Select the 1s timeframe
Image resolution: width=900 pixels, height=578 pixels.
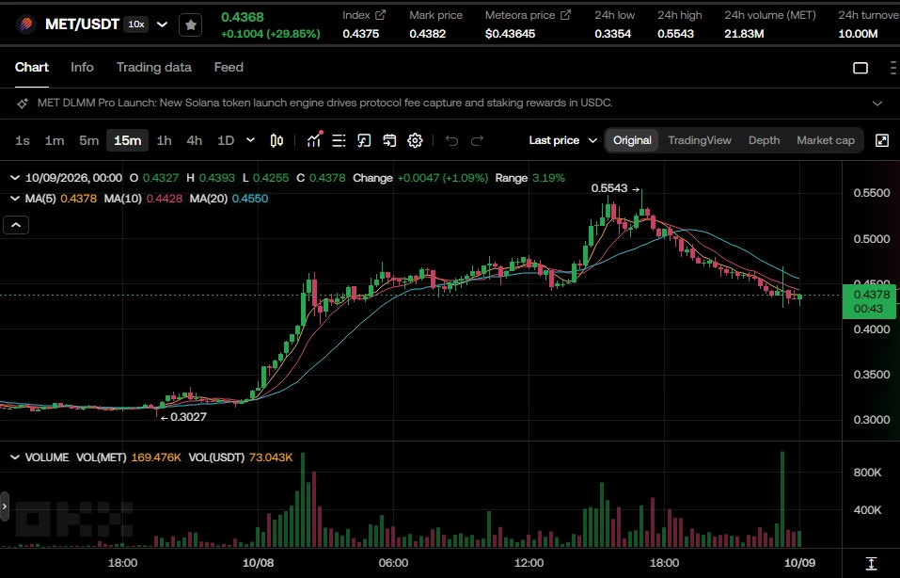tap(23, 140)
